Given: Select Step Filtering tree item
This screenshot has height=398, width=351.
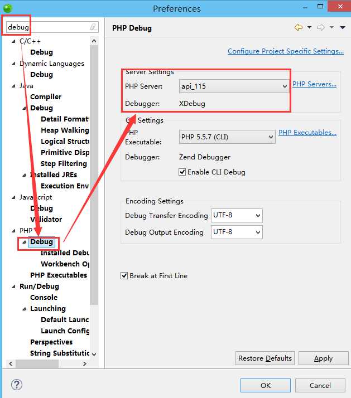Looking at the screenshot, I should (64, 164).
